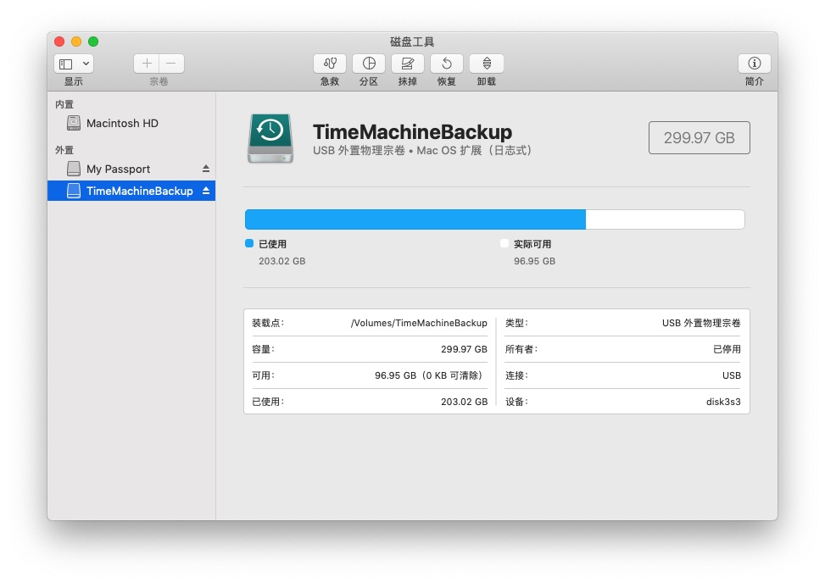Click the 已使用 blue legend swatch
Viewport: 825px width, 583px height.
pos(249,243)
